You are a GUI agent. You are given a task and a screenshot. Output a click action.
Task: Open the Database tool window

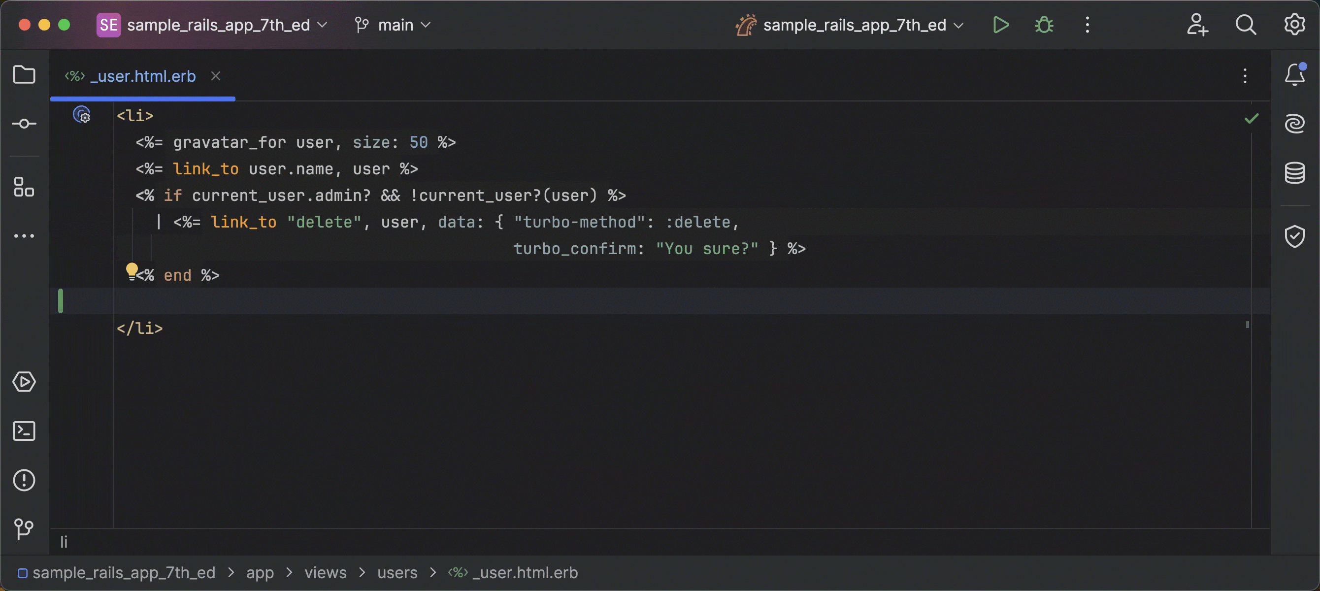click(x=1294, y=173)
